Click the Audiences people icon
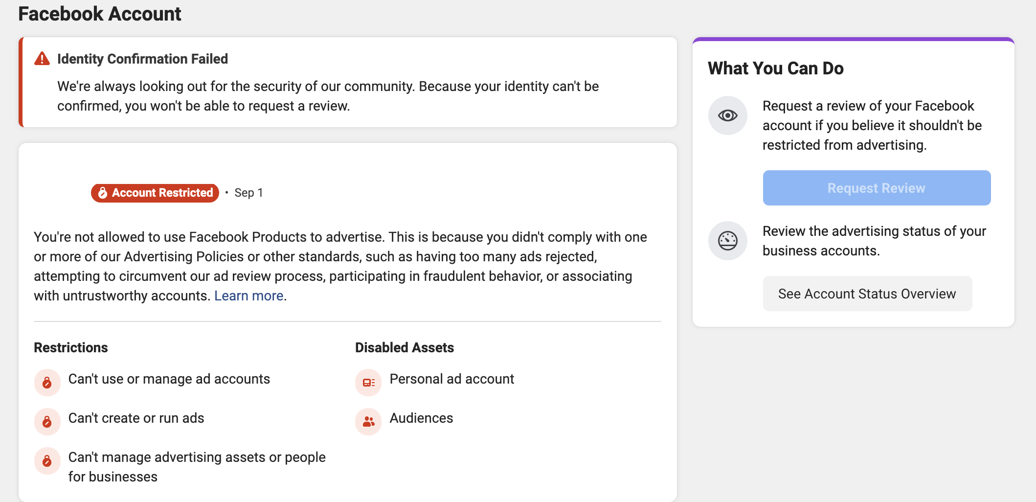The image size is (1036, 502). [368, 421]
